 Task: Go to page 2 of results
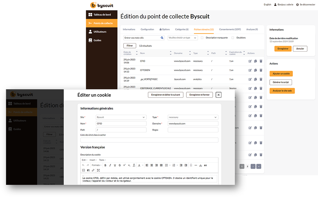pos(248,167)
